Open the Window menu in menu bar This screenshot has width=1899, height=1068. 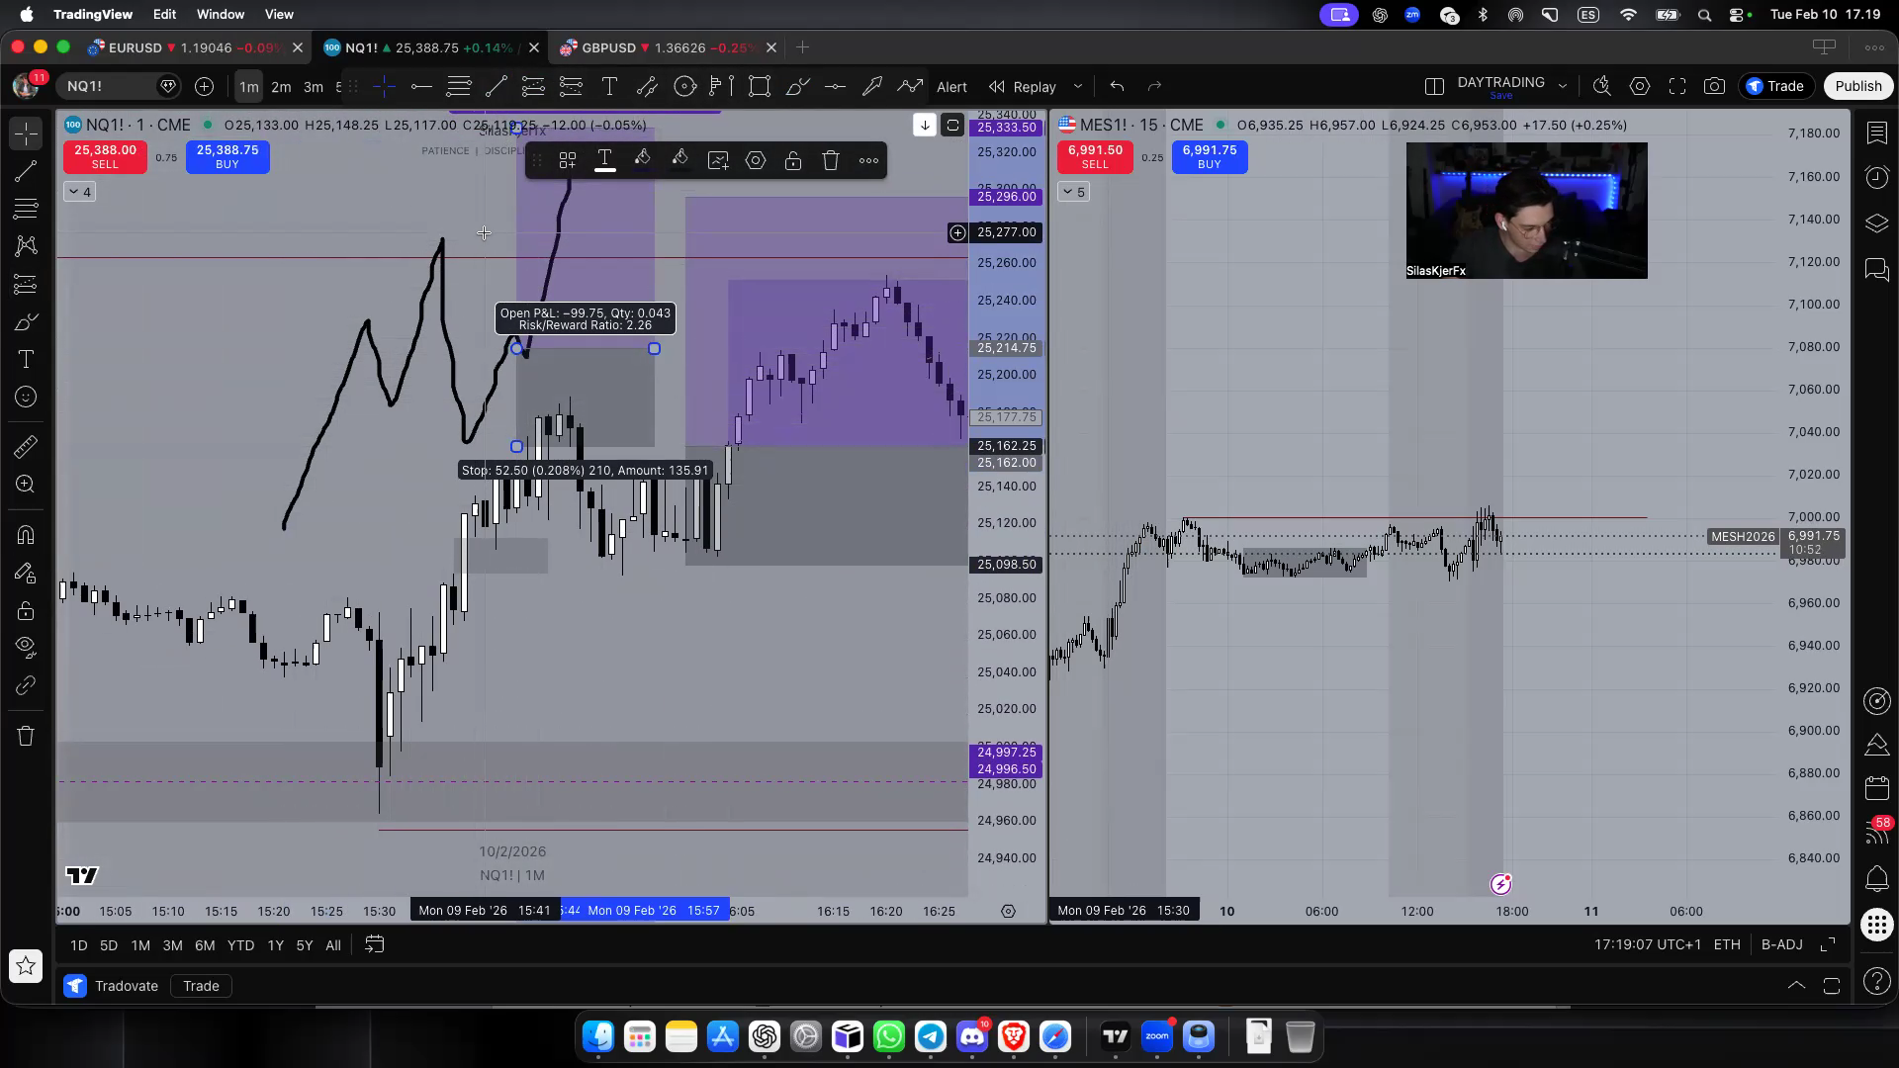(220, 14)
